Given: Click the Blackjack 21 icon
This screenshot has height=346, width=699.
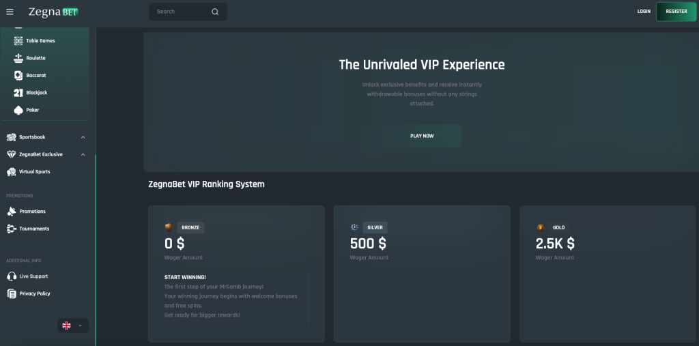Looking at the screenshot, I should point(18,93).
